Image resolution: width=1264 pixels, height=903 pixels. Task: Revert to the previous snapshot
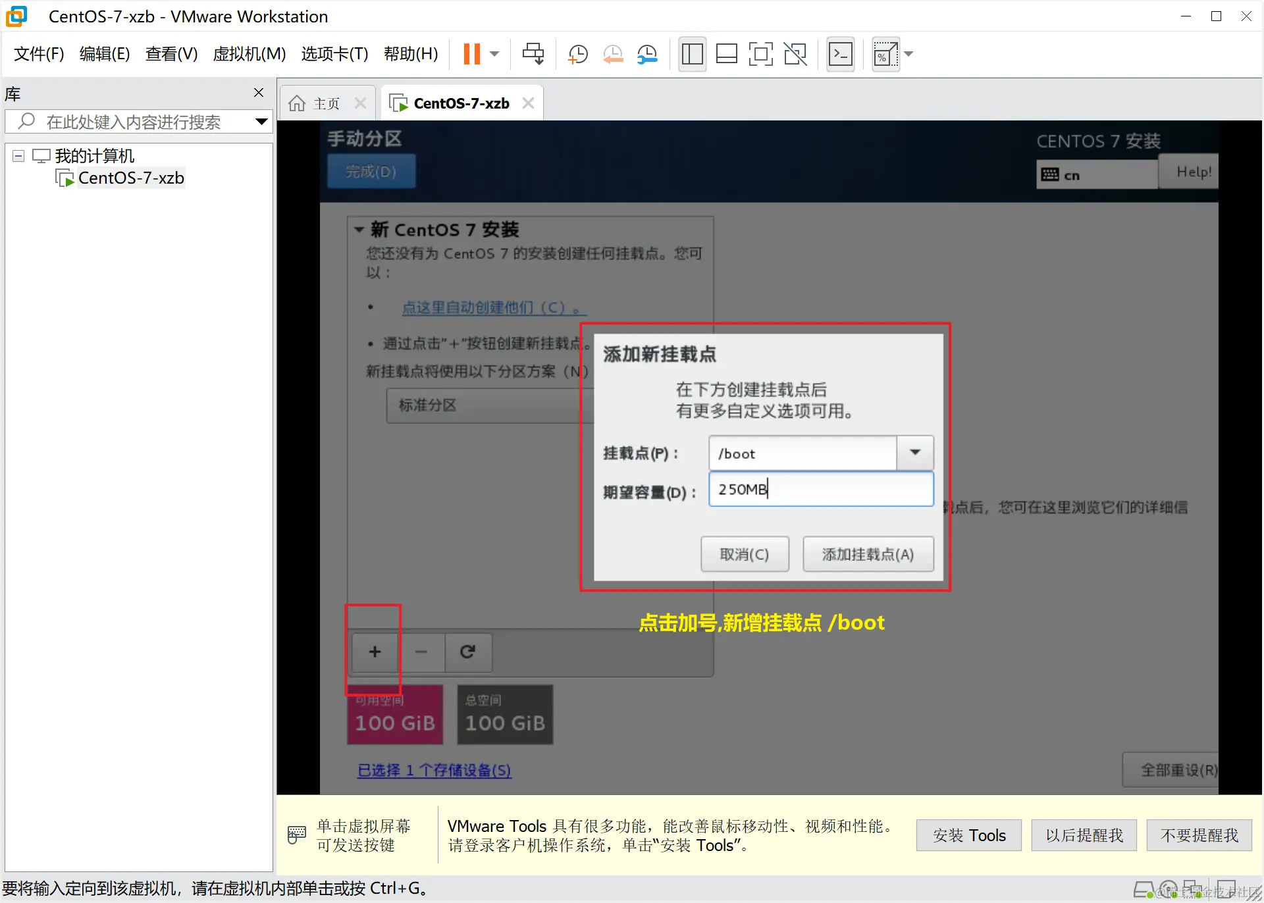[x=613, y=54]
